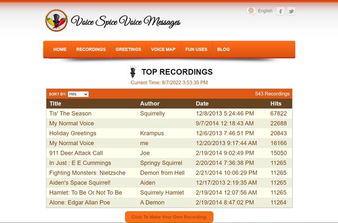
Task: Click the Voice Spice chili pepper logo
Action: click(x=56, y=20)
